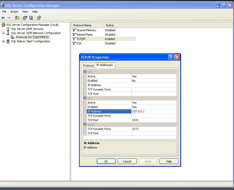
Task: Open the Help menu in the menu bar
Action: (35, 12)
